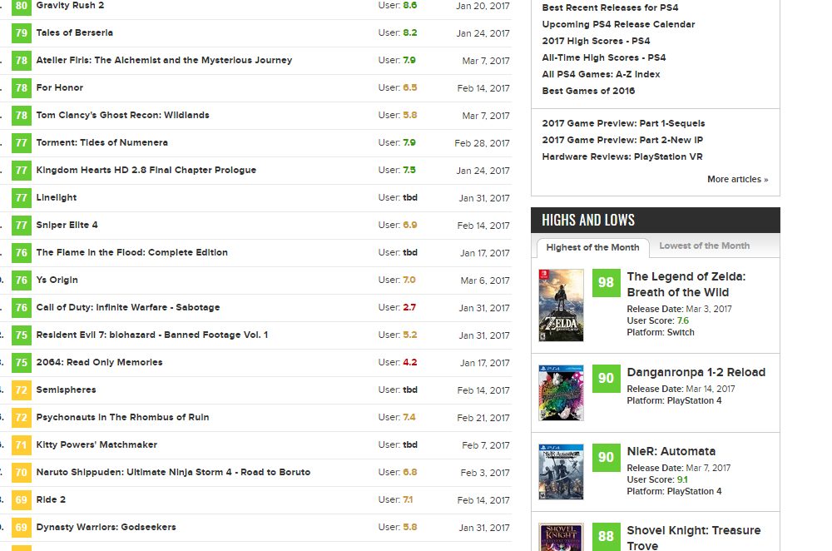The height and width of the screenshot is (551, 832).
Task: Open Shovel Knight: Treasure Trove title
Action: pos(694,538)
